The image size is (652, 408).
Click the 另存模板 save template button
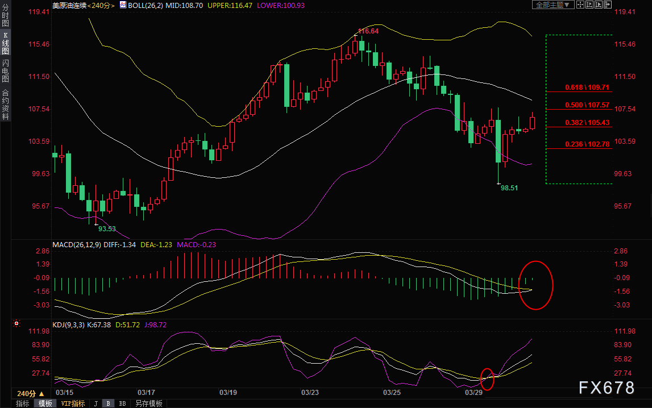pos(149,403)
